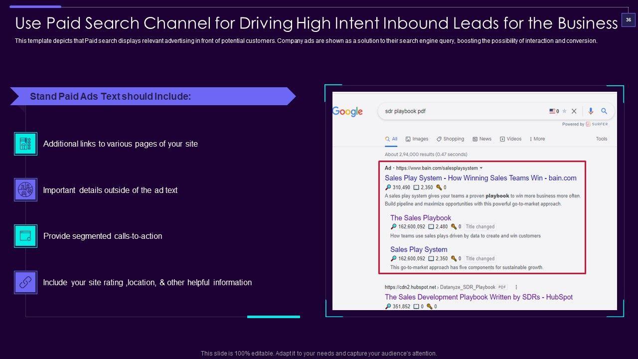Switch to the Images search tab
The width and height of the screenshot is (638, 359).
417,139
